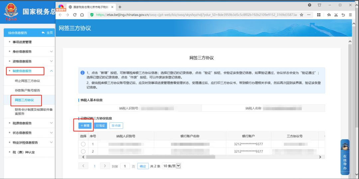Expand the 税源信息报告 menu section

coord(51,123)
